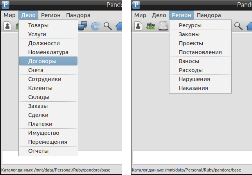Image resolution: width=252 pixels, height=175 pixels.
Task: Click Каталог данных status text in Дело-menu window
Action: coord(56,170)
